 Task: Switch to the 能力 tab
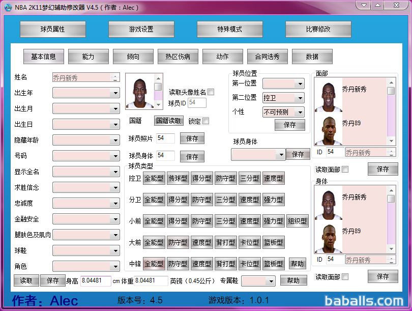(88, 56)
